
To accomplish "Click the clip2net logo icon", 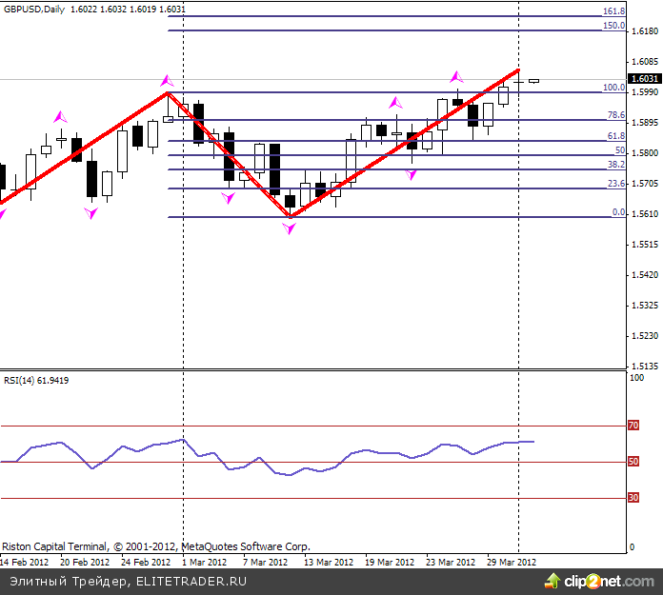I will 550,580.
